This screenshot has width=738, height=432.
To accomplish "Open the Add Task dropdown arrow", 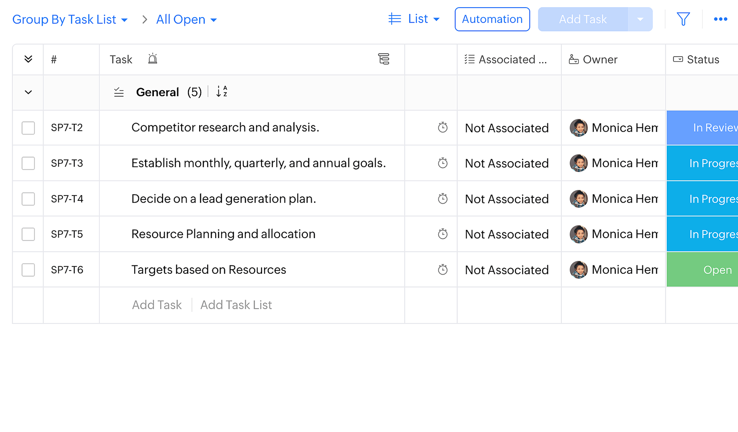I will (x=640, y=19).
